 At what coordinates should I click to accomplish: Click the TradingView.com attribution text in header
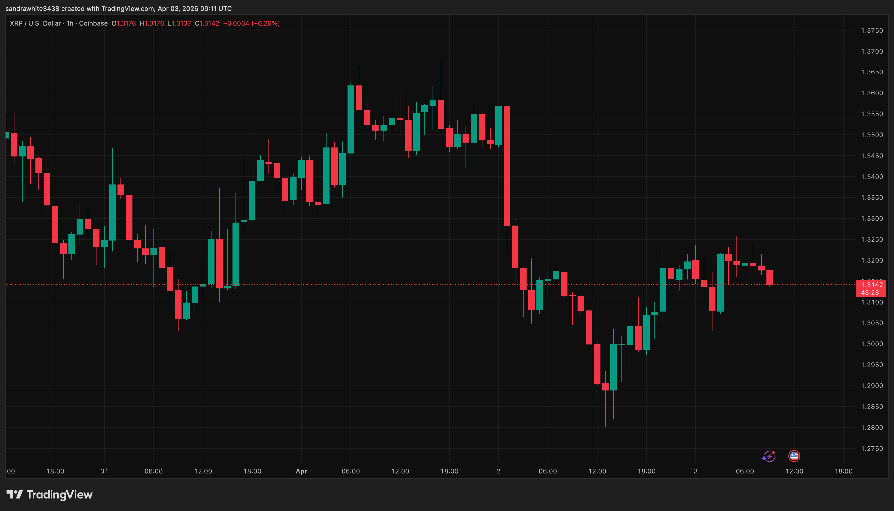(128, 8)
